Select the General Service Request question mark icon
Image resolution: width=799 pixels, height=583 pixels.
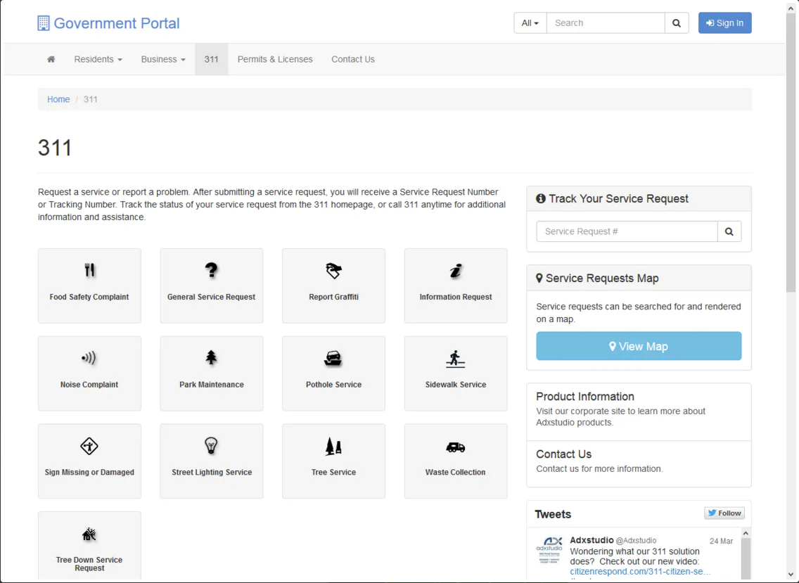click(x=212, y=270)
